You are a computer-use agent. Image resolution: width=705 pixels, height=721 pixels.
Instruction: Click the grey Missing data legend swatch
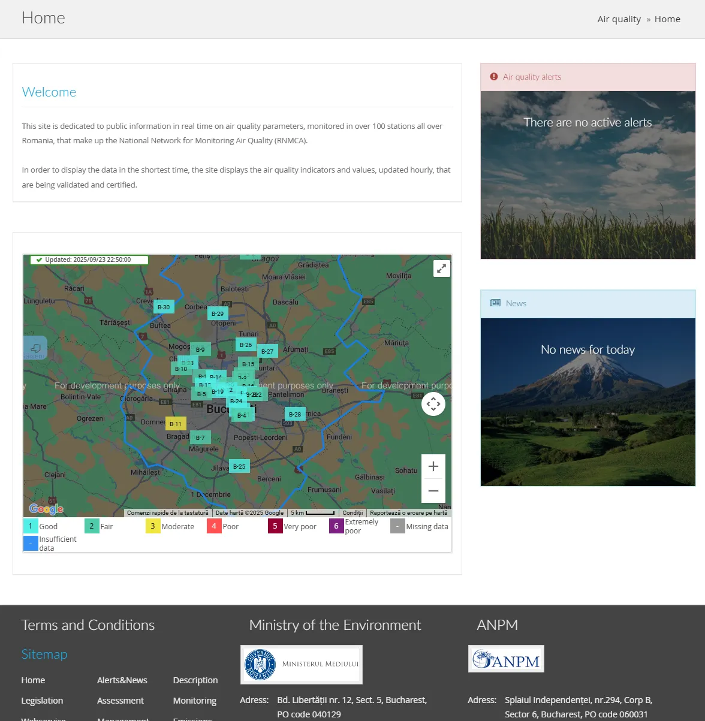(x=397, y=526)
